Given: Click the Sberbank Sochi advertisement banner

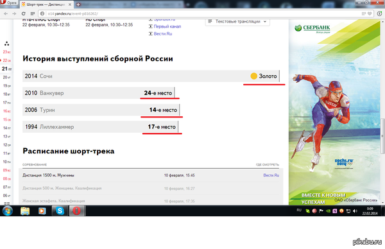Looking at the screenshot, I should 334,112.
